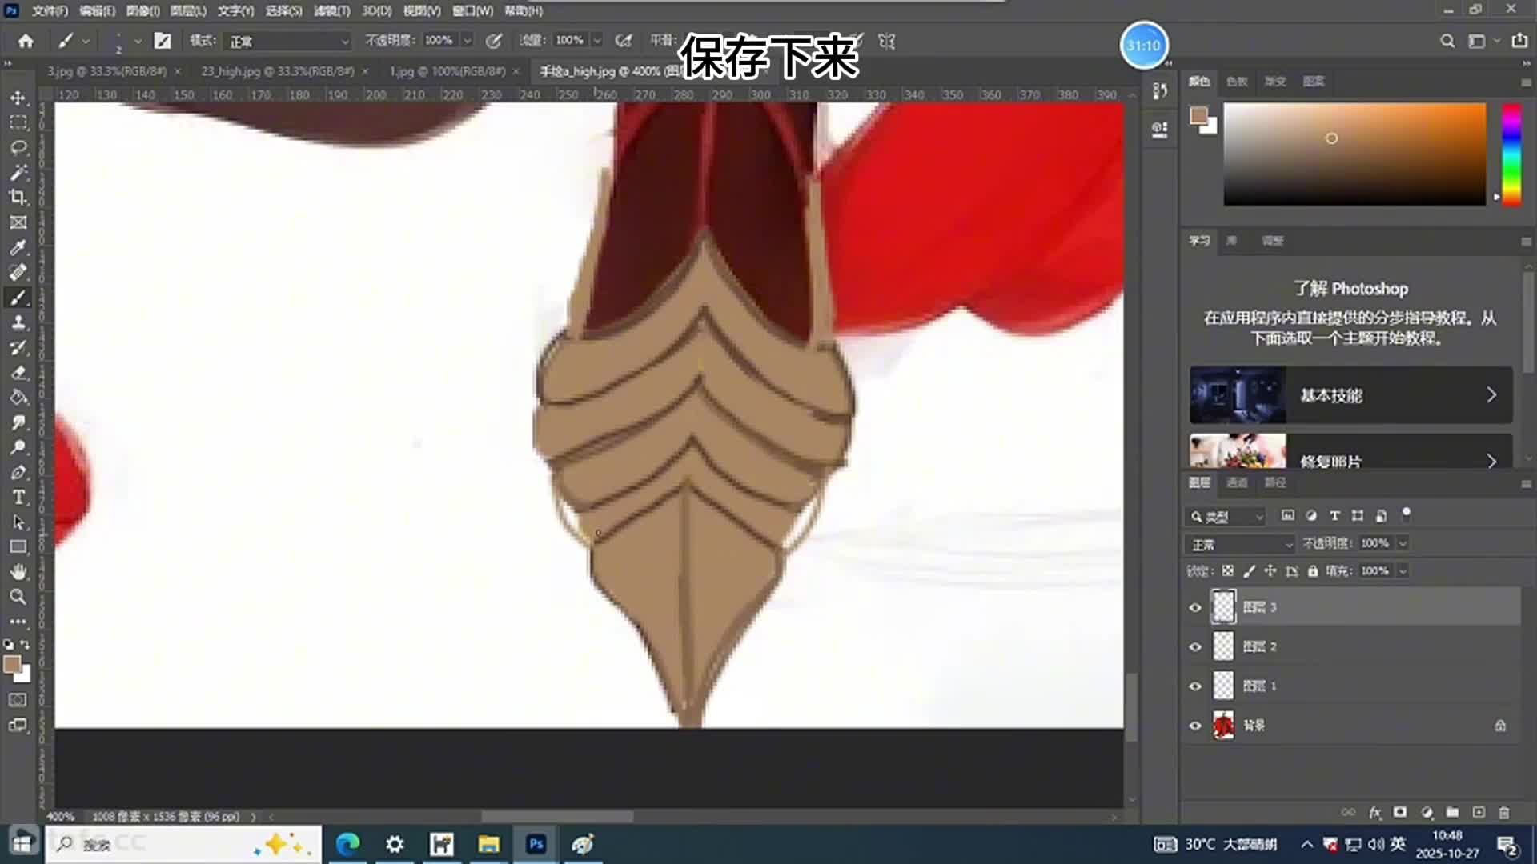
Task: Select the Horizontal Type tool
Action: [x=18, y=498]
